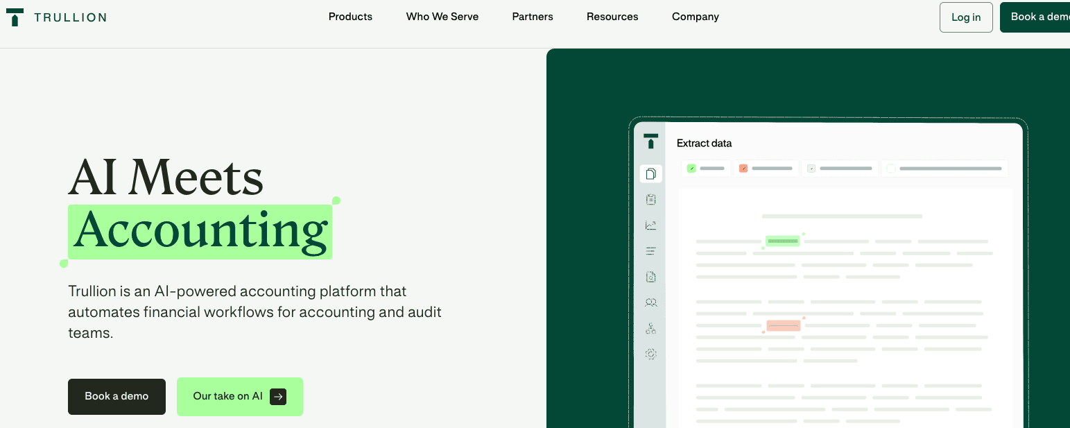Screen dimensions: 1070x428
Task: Click the Trullion logo in header
Action: (56, 17)
